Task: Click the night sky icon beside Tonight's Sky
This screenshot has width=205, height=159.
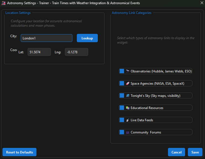Action: [127, 96]
